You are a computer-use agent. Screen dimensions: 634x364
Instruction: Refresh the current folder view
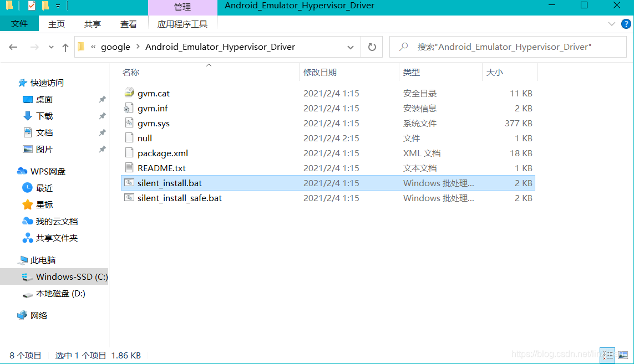tap(372, 47)
